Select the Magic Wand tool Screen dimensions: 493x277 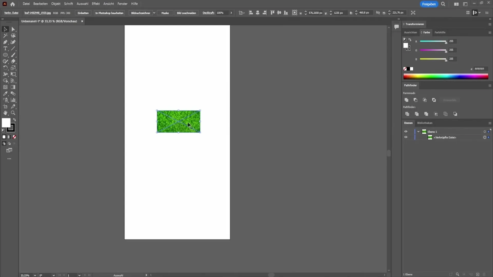point(5,36)
